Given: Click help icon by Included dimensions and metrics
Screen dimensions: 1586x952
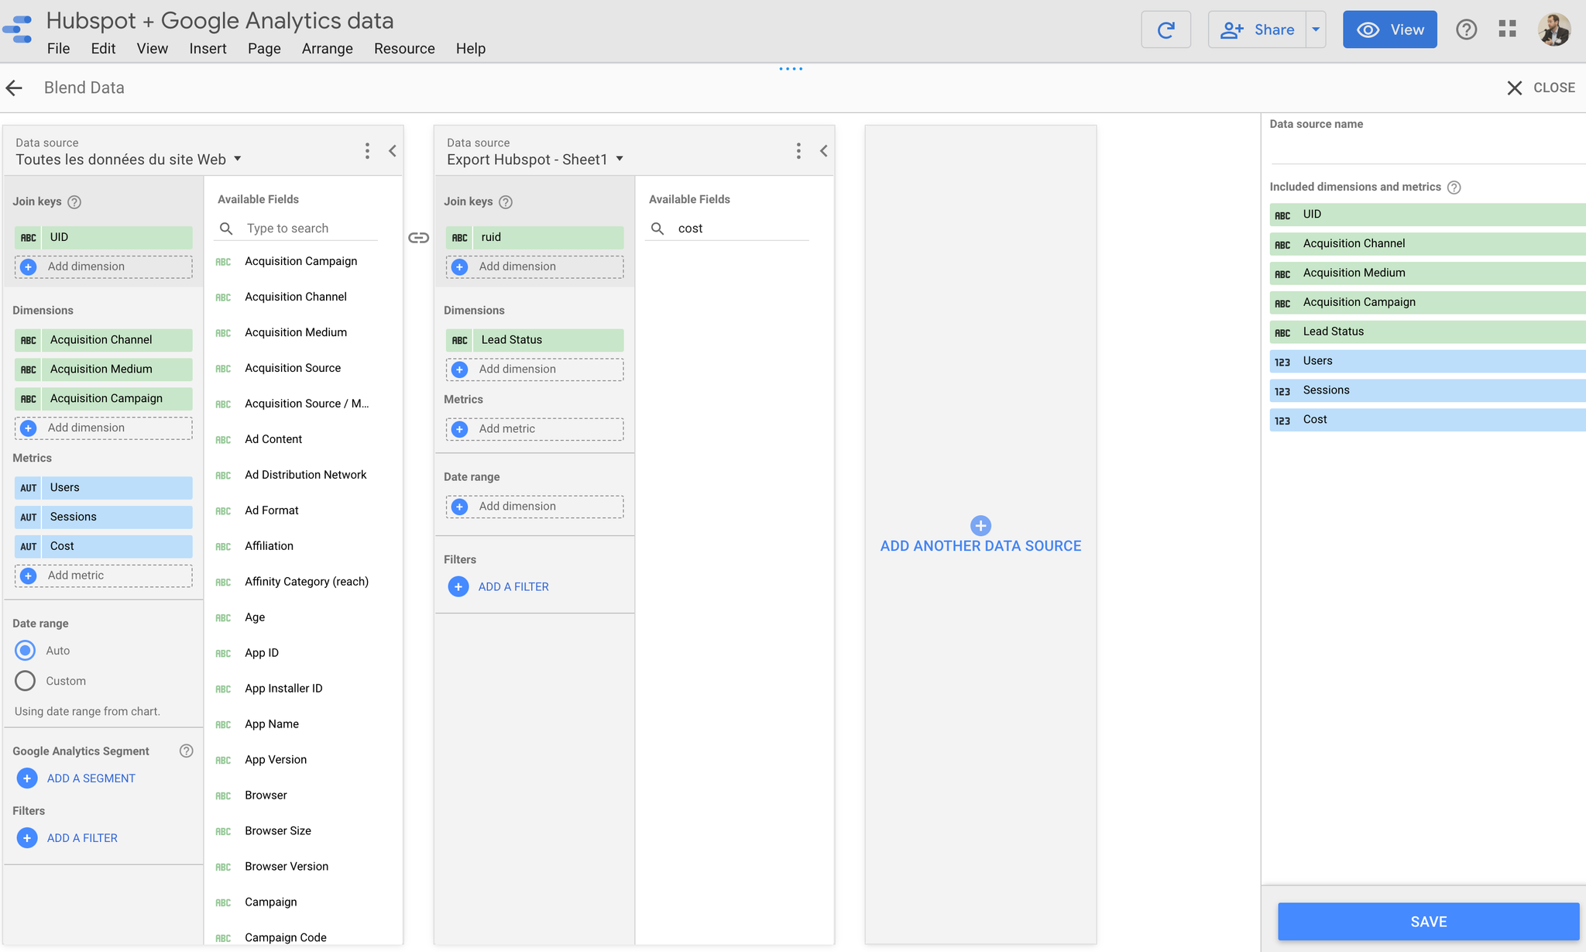Looking at the screenshot, I should click(1454, 187).
